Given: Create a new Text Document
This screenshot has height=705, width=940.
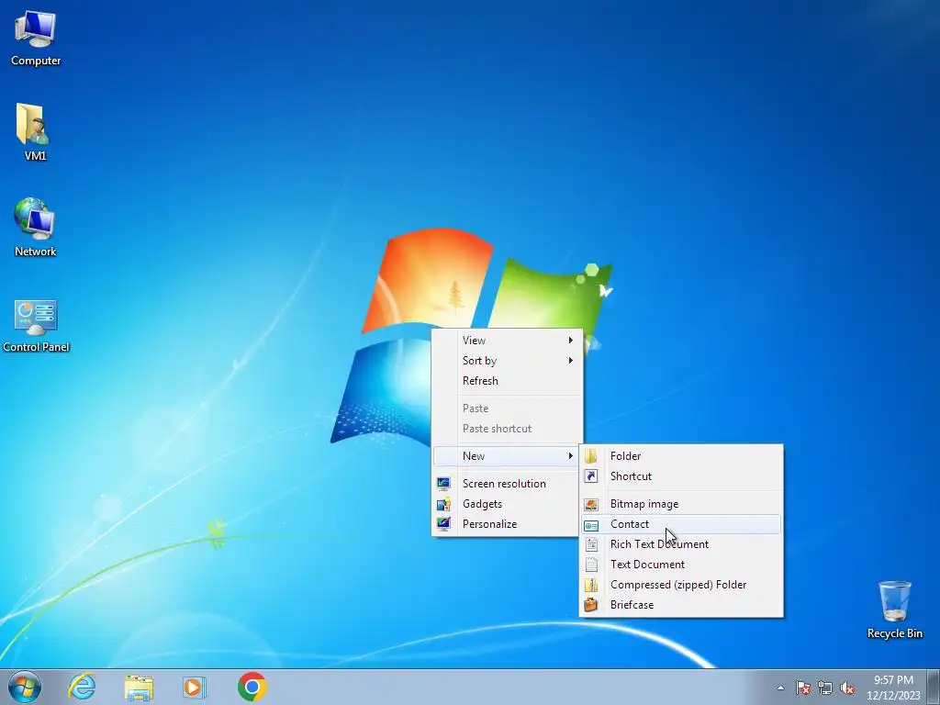Looking at the screenshot, I should [x=681, y=565].
